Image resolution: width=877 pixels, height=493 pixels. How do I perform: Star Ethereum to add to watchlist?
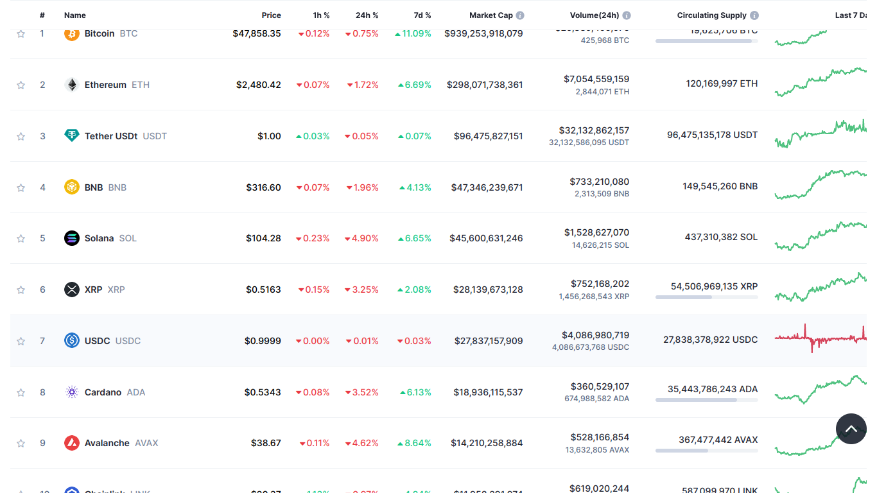point(21,85)
